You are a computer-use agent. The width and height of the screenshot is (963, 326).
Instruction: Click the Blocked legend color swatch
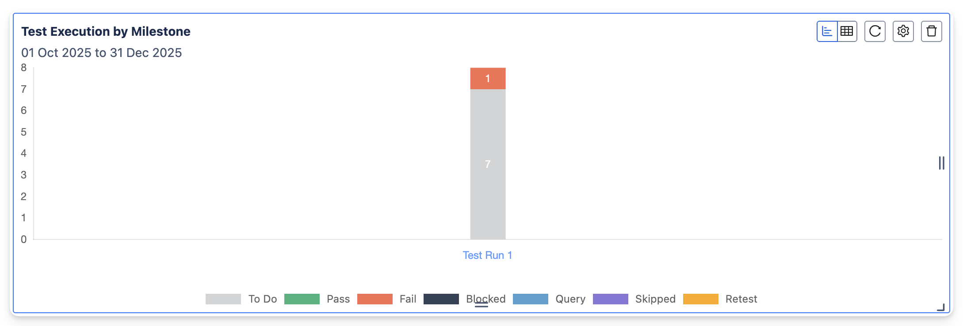[x=441, y=299]
